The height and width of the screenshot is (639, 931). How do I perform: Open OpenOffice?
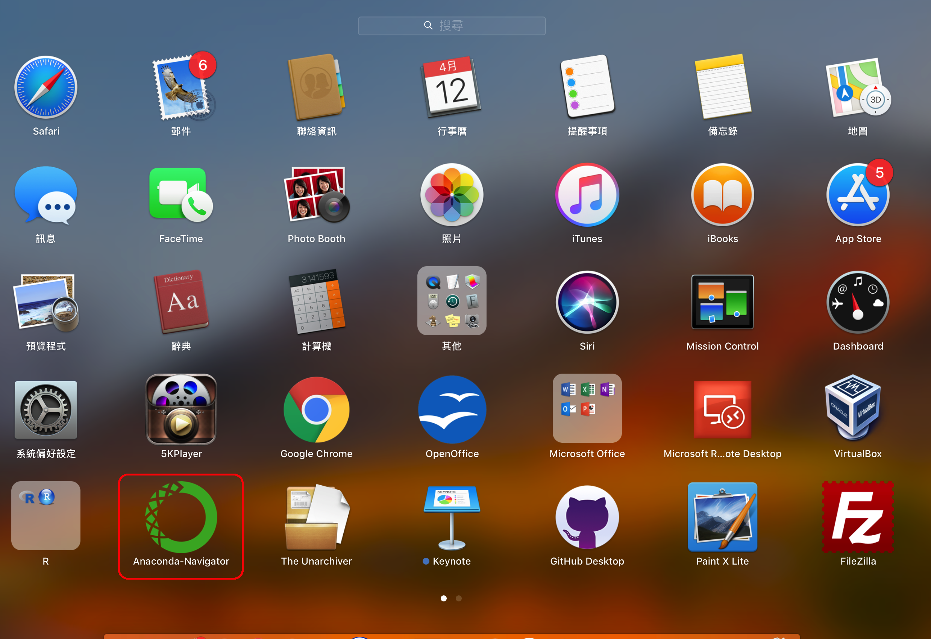tap(452, 410)
